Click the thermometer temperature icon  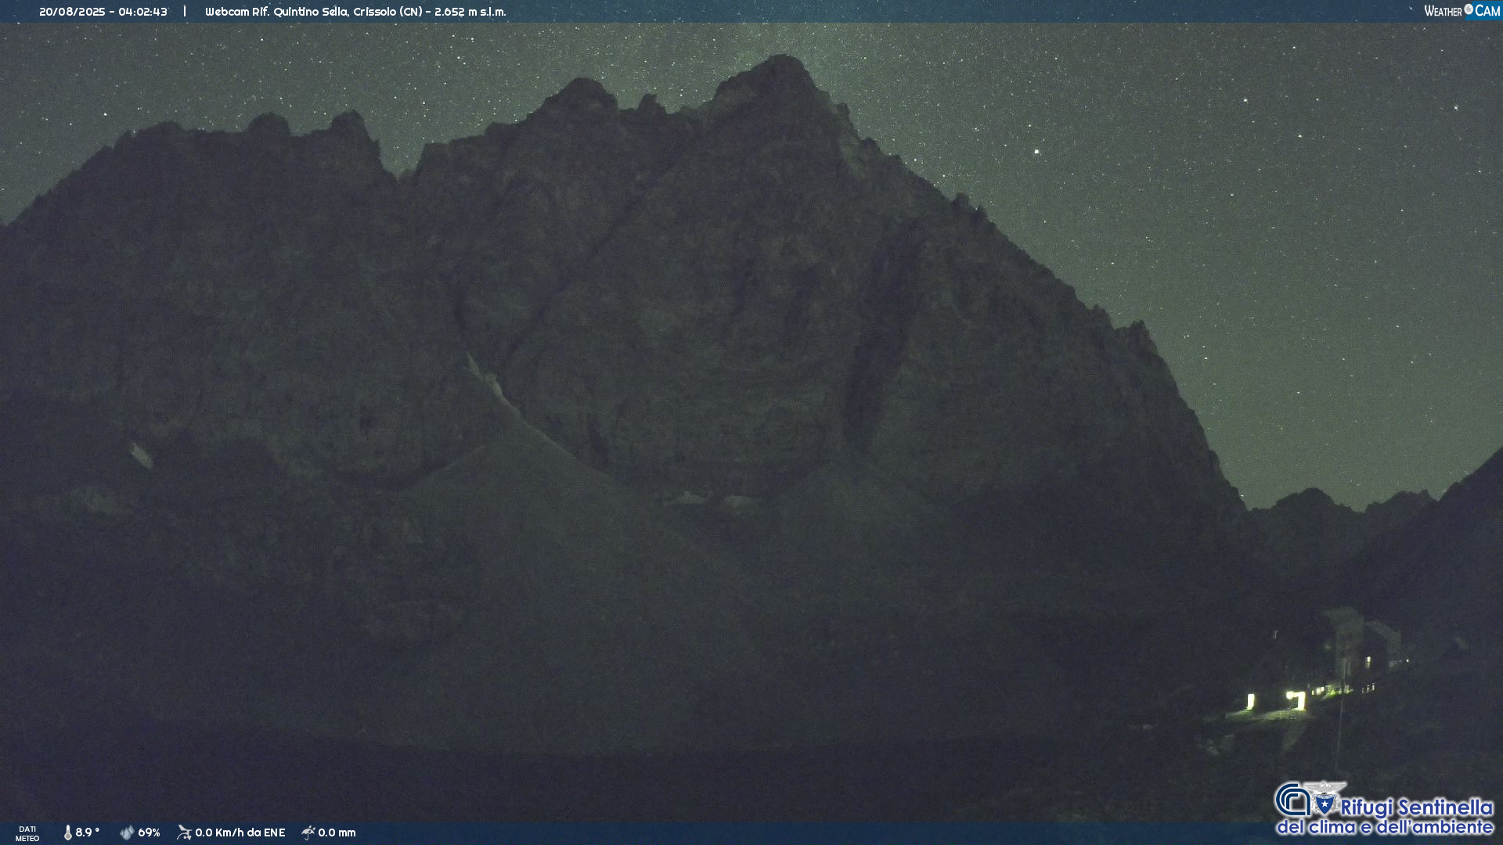pos(67,832)
